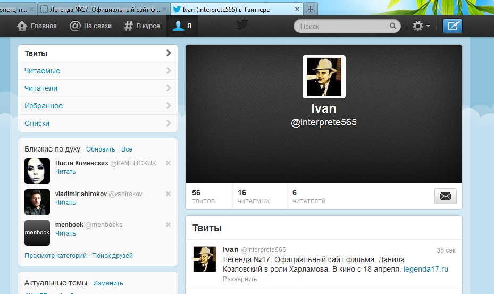Open Поиск друзей find friends link

click(x=113, y=256)
